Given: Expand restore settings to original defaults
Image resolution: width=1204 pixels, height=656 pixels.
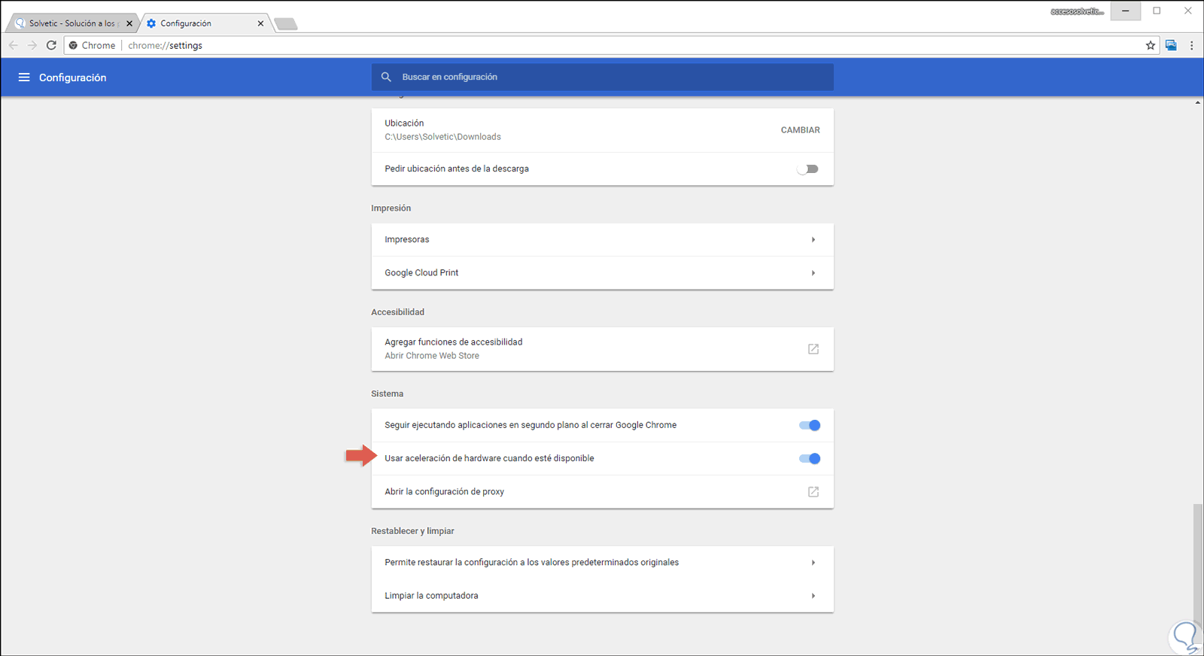Looking at the screenshot, I should [813, 563].
